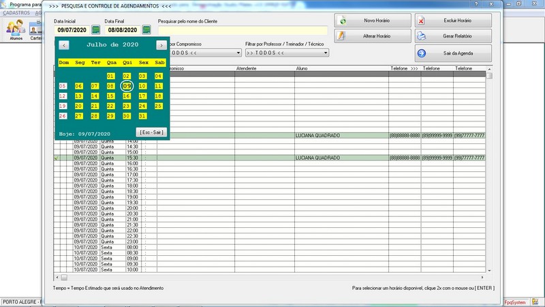Expand Filtrar por Compromisso dropdown
The width and height of the screenshot is (545, 307).
point(238,53)
